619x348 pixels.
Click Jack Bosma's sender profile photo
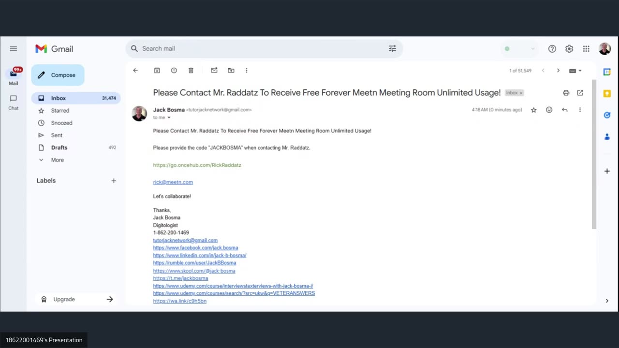click(139, 114)
